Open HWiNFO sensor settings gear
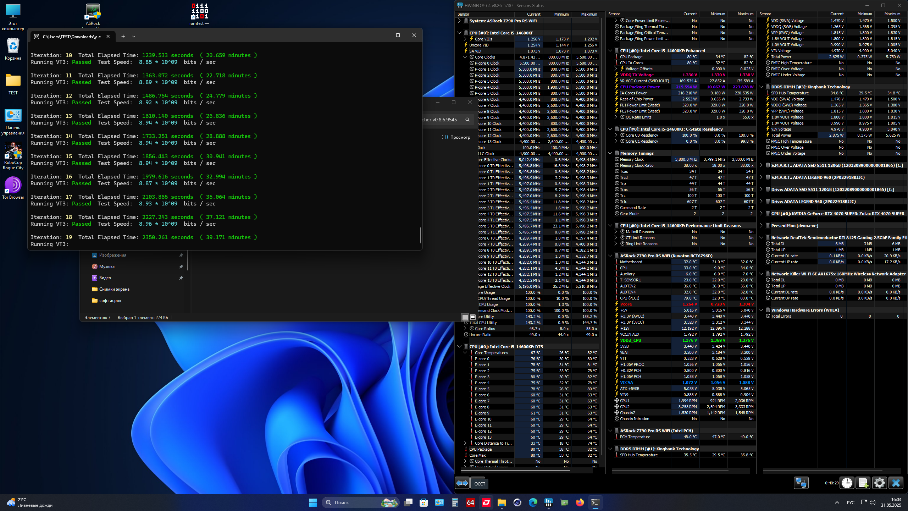Image resolution: width=908 pixels, height=511 pixels. [x=880, y=483]
